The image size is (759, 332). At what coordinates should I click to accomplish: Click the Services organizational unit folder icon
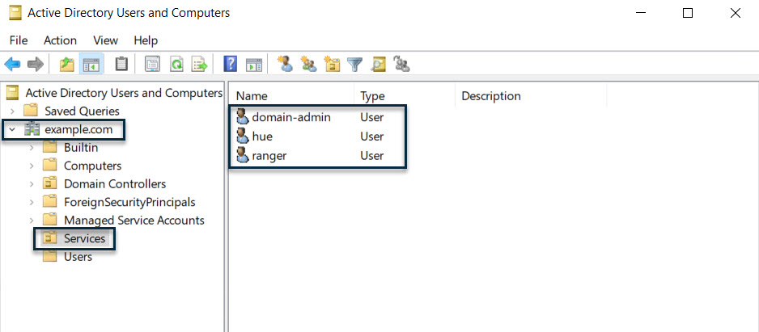[x=50, y=238]
